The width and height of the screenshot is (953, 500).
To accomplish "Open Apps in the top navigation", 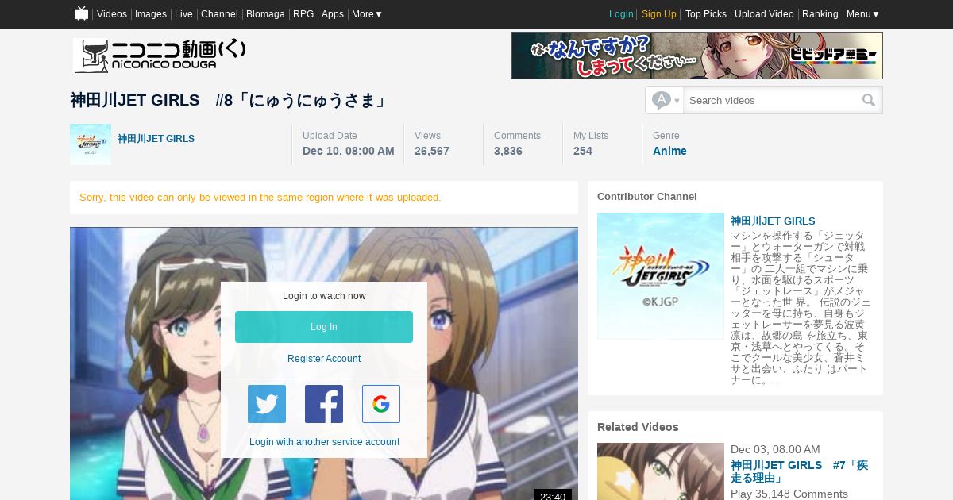I will coord(333,13).
